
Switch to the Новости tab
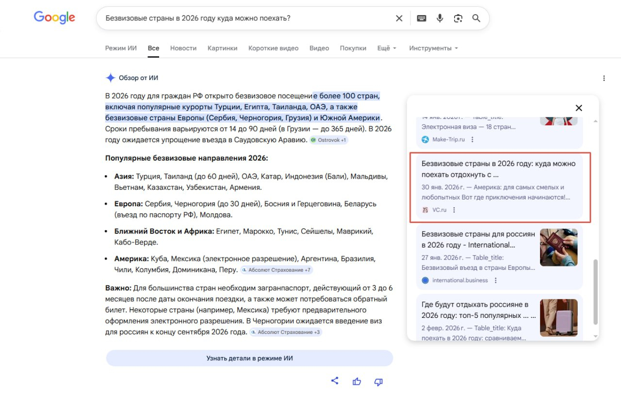(183, 48)
